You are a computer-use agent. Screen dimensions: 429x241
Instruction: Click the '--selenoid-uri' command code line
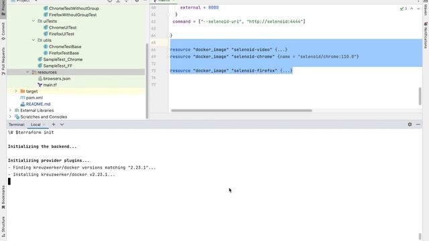239,21
